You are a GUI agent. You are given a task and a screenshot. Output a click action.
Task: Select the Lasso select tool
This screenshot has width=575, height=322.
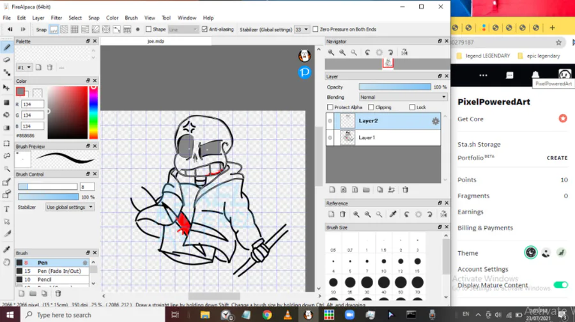click(x=6, y=156)
